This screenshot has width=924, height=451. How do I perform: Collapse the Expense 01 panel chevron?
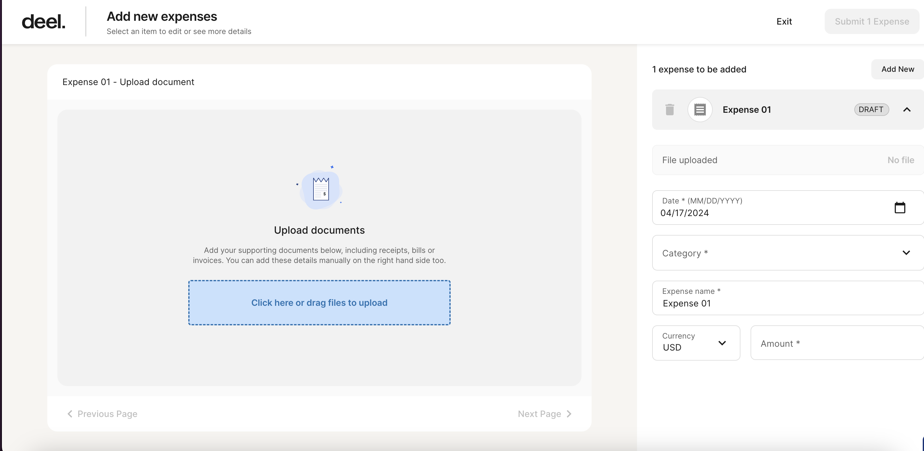(x=906, y=110)
